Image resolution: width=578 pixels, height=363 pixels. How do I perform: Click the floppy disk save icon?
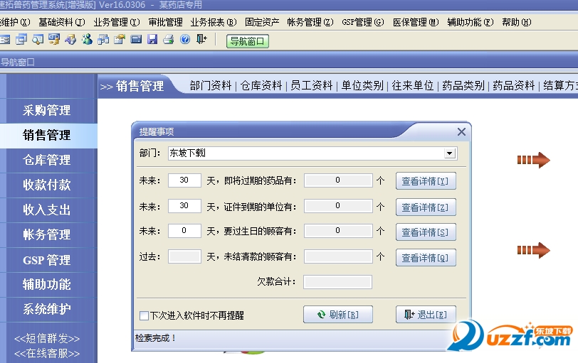(152, 39)
